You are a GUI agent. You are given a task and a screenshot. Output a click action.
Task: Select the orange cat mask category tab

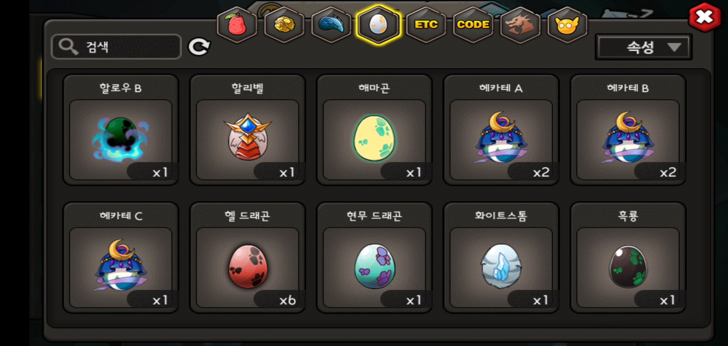[567, 25]
